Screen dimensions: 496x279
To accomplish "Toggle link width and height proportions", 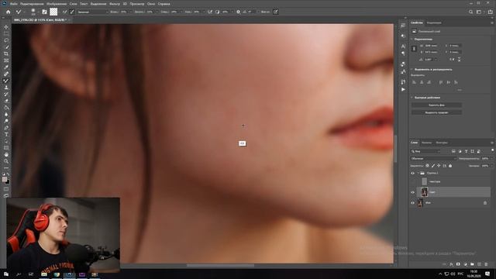I will tap(414, 49).
